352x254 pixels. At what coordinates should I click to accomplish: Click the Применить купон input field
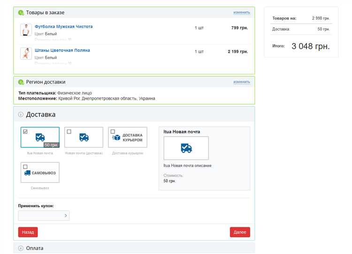pyautogui.click(x=44, y=216)
